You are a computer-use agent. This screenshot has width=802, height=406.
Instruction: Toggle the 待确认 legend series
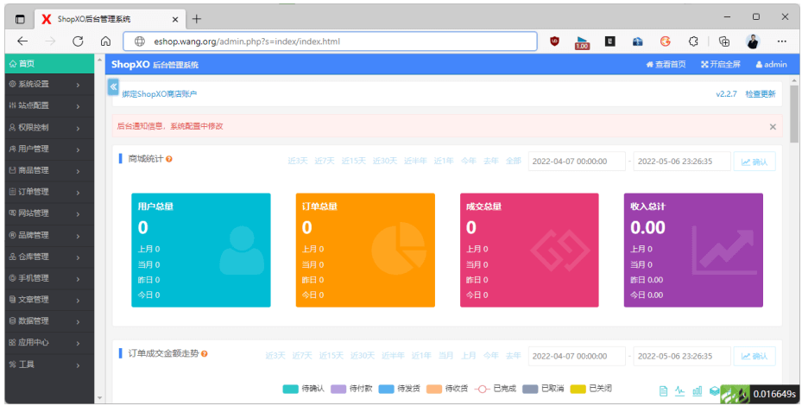coord(304,389)
